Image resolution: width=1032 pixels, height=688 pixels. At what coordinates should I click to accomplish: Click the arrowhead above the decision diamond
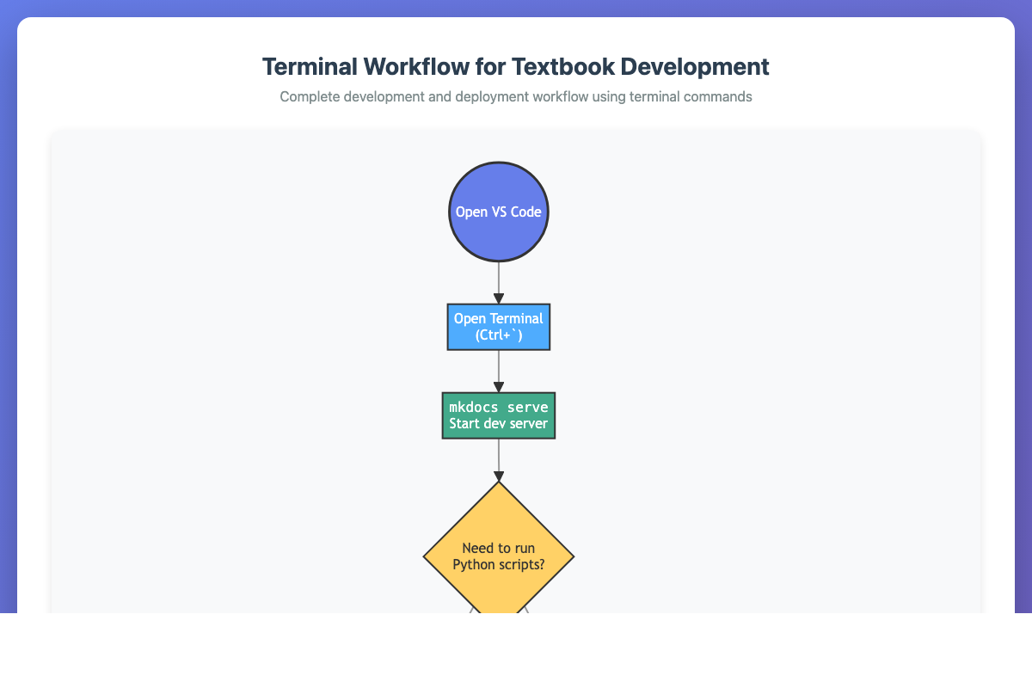pyautogui.click(x=499, y=476)
